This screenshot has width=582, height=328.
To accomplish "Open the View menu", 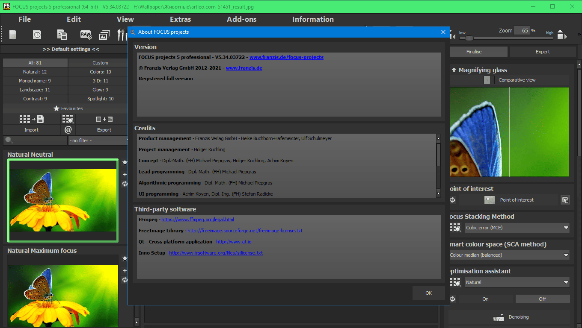I will 125,19.
